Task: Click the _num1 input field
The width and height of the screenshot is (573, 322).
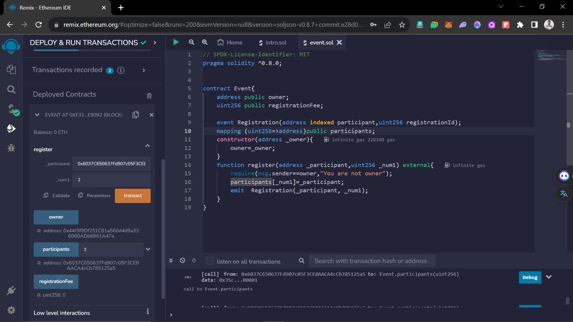Action: pyautogui.click(x=111, y=180)
